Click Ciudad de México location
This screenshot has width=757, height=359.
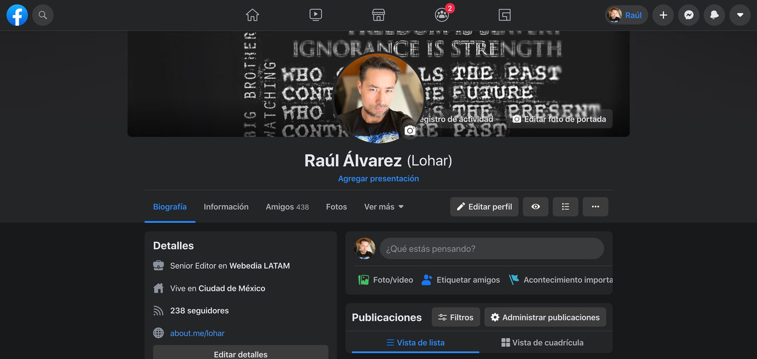[232, 288]
